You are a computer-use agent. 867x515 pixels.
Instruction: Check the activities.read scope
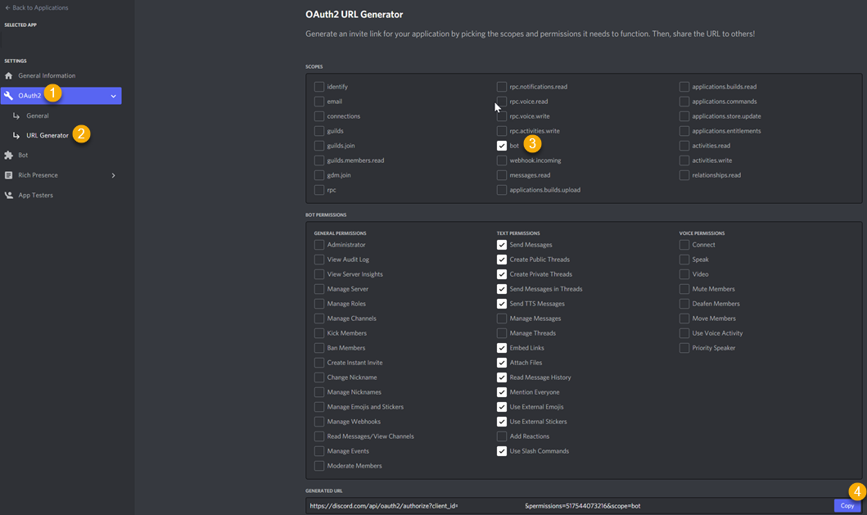(684, 146)
